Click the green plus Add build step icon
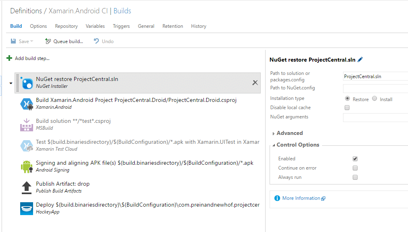The width and height of the screenshot is (408, 232). point(9,58)
